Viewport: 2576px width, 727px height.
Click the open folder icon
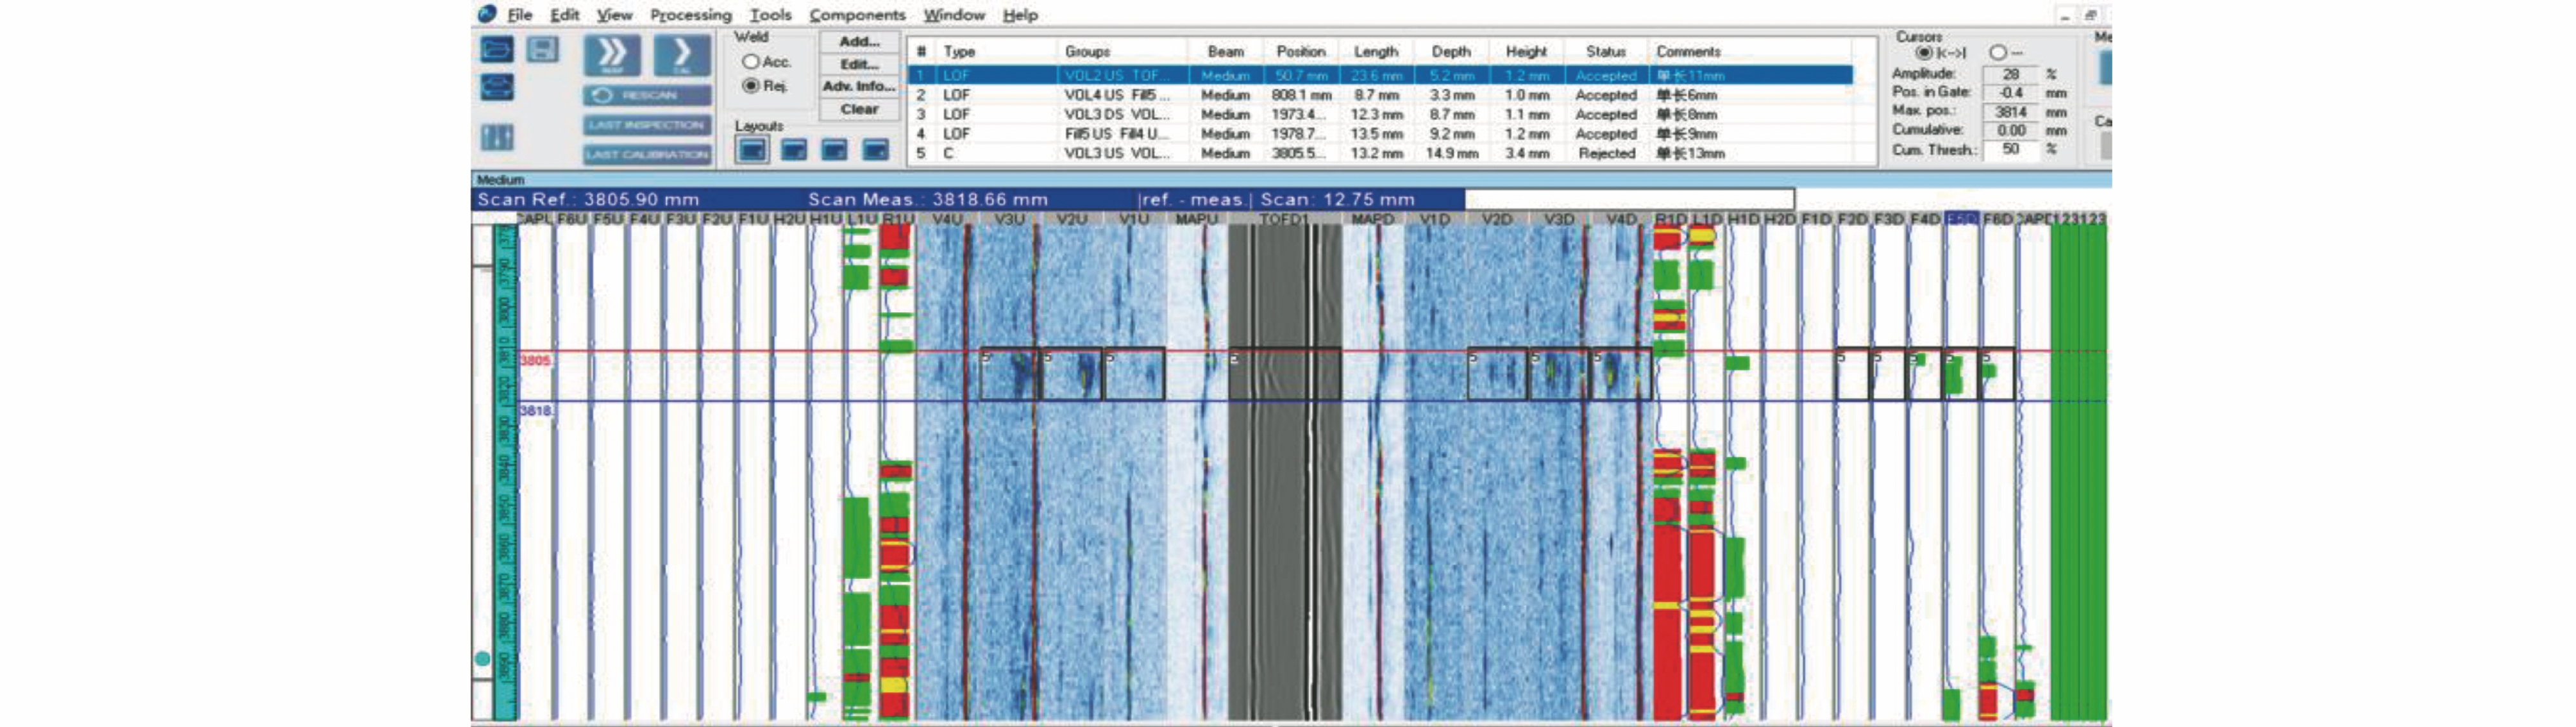(497, 50)
